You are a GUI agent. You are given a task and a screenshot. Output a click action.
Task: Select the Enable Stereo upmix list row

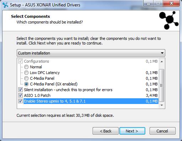click(91, 101)
